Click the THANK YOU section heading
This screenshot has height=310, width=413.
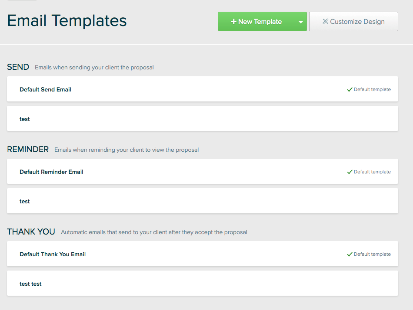click(31, 232)
